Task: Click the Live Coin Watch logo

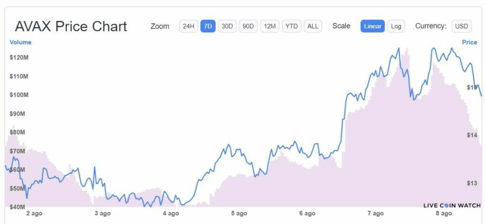Action: tap(452, 206)
